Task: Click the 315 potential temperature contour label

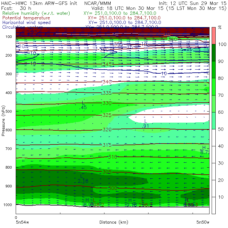Action: 107,145
